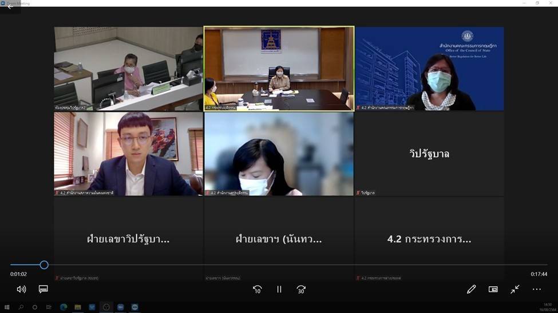Open the volume control
Screen dimensions: 558x313
(21, 290)
